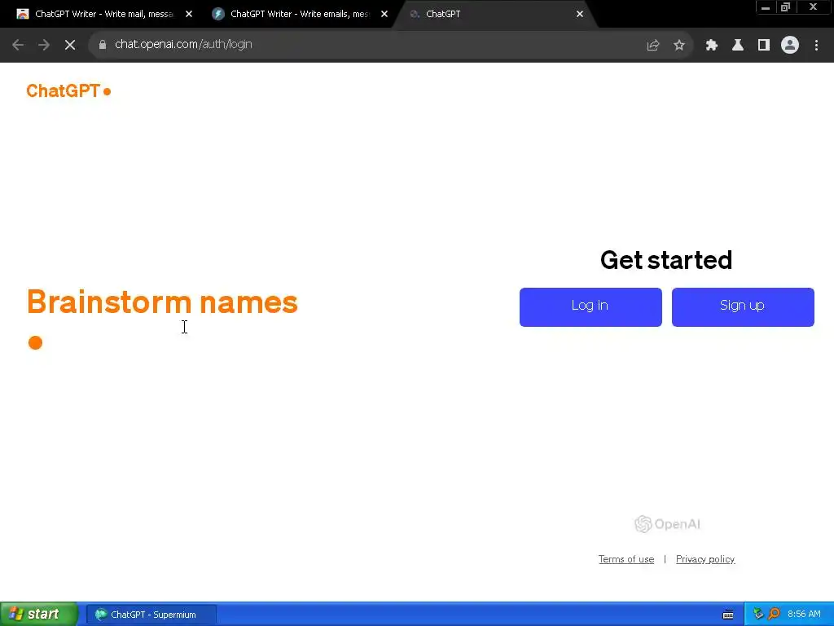834x626 pixels.
Task: Open the share page icon
Action: coord(653,45)
